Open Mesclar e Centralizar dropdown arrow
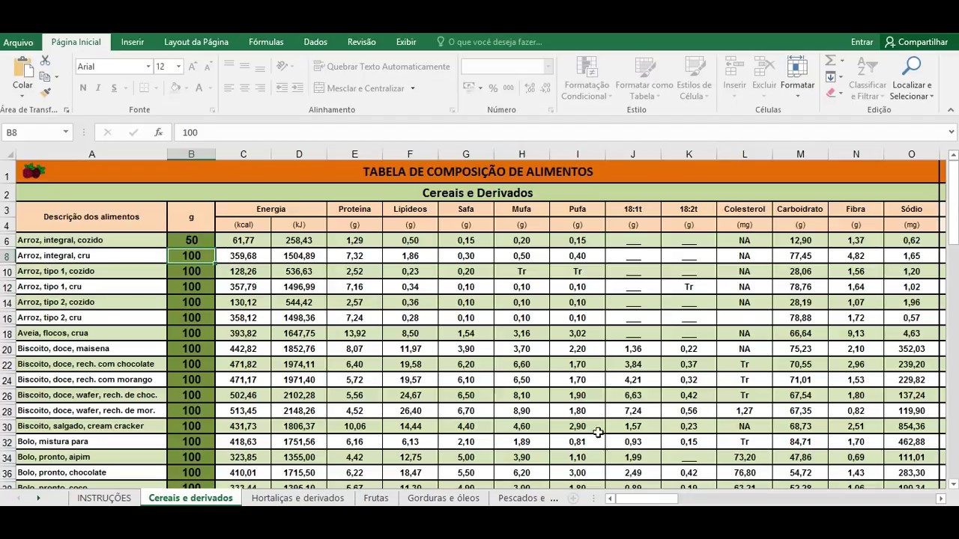This screenshot has height=539, width=959. 413,88
